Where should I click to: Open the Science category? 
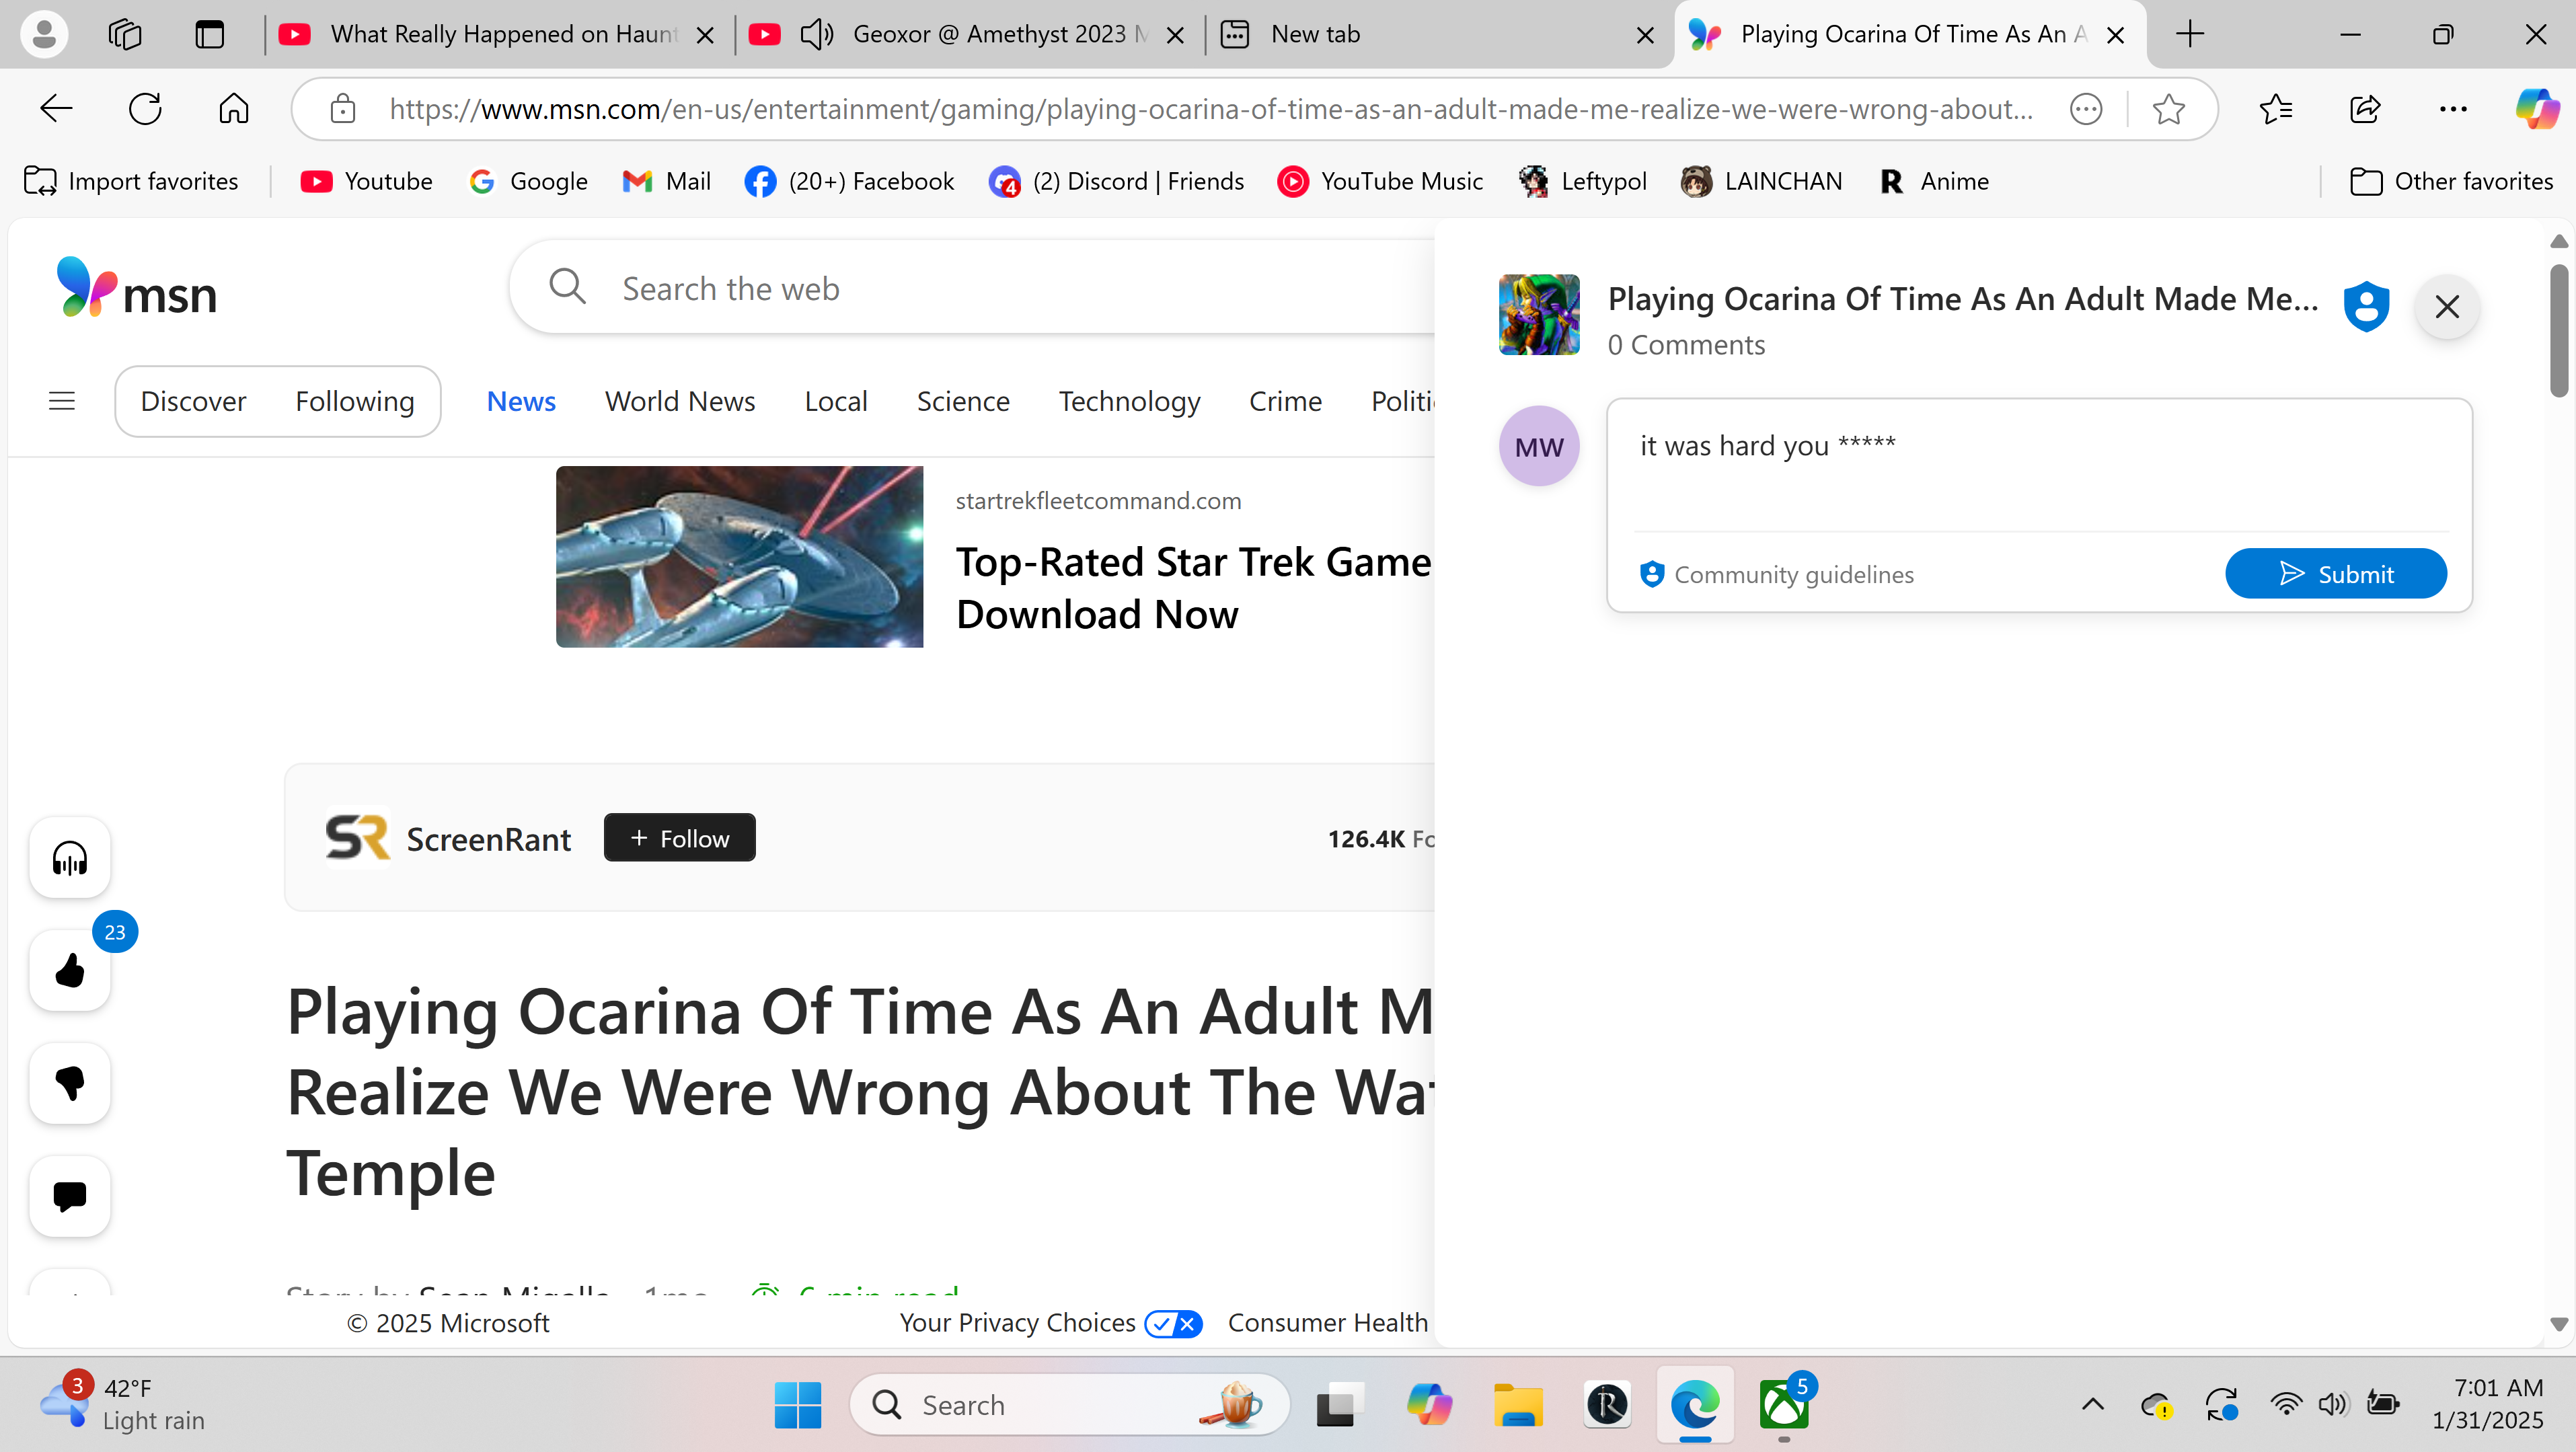pyautogui.click(x=963, y=401)
